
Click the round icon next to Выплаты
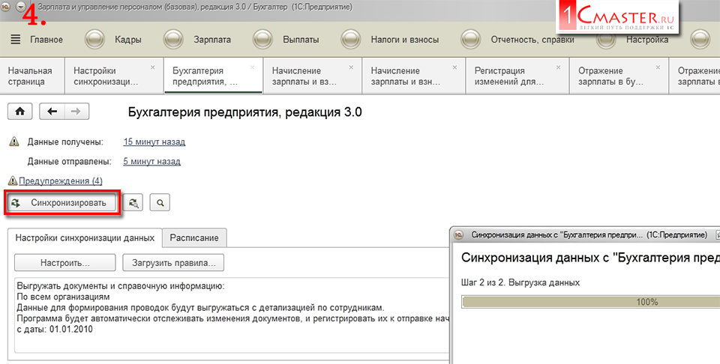coord(263,40)
